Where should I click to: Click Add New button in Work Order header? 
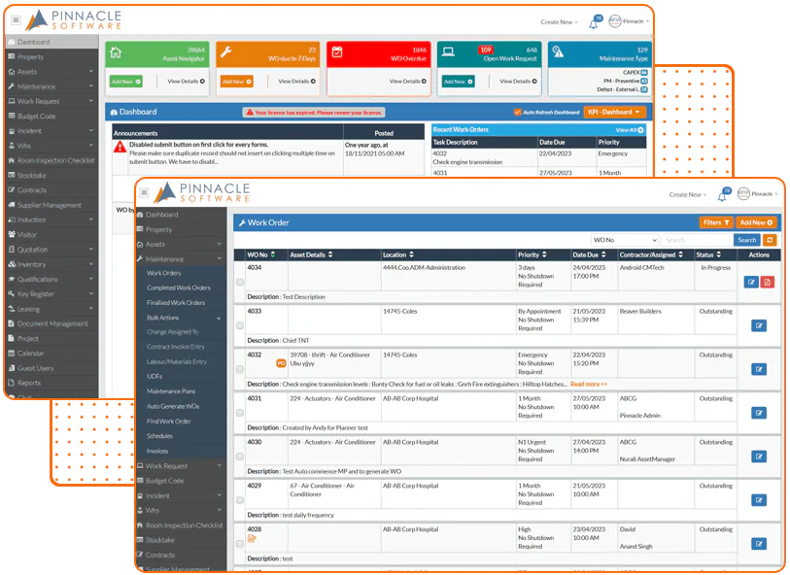coord(756,222)
